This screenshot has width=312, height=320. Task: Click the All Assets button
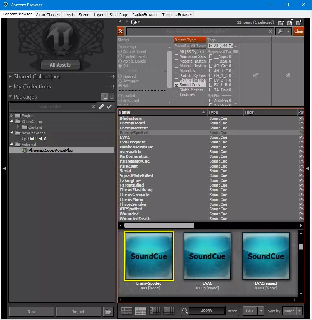coord(60,65)
